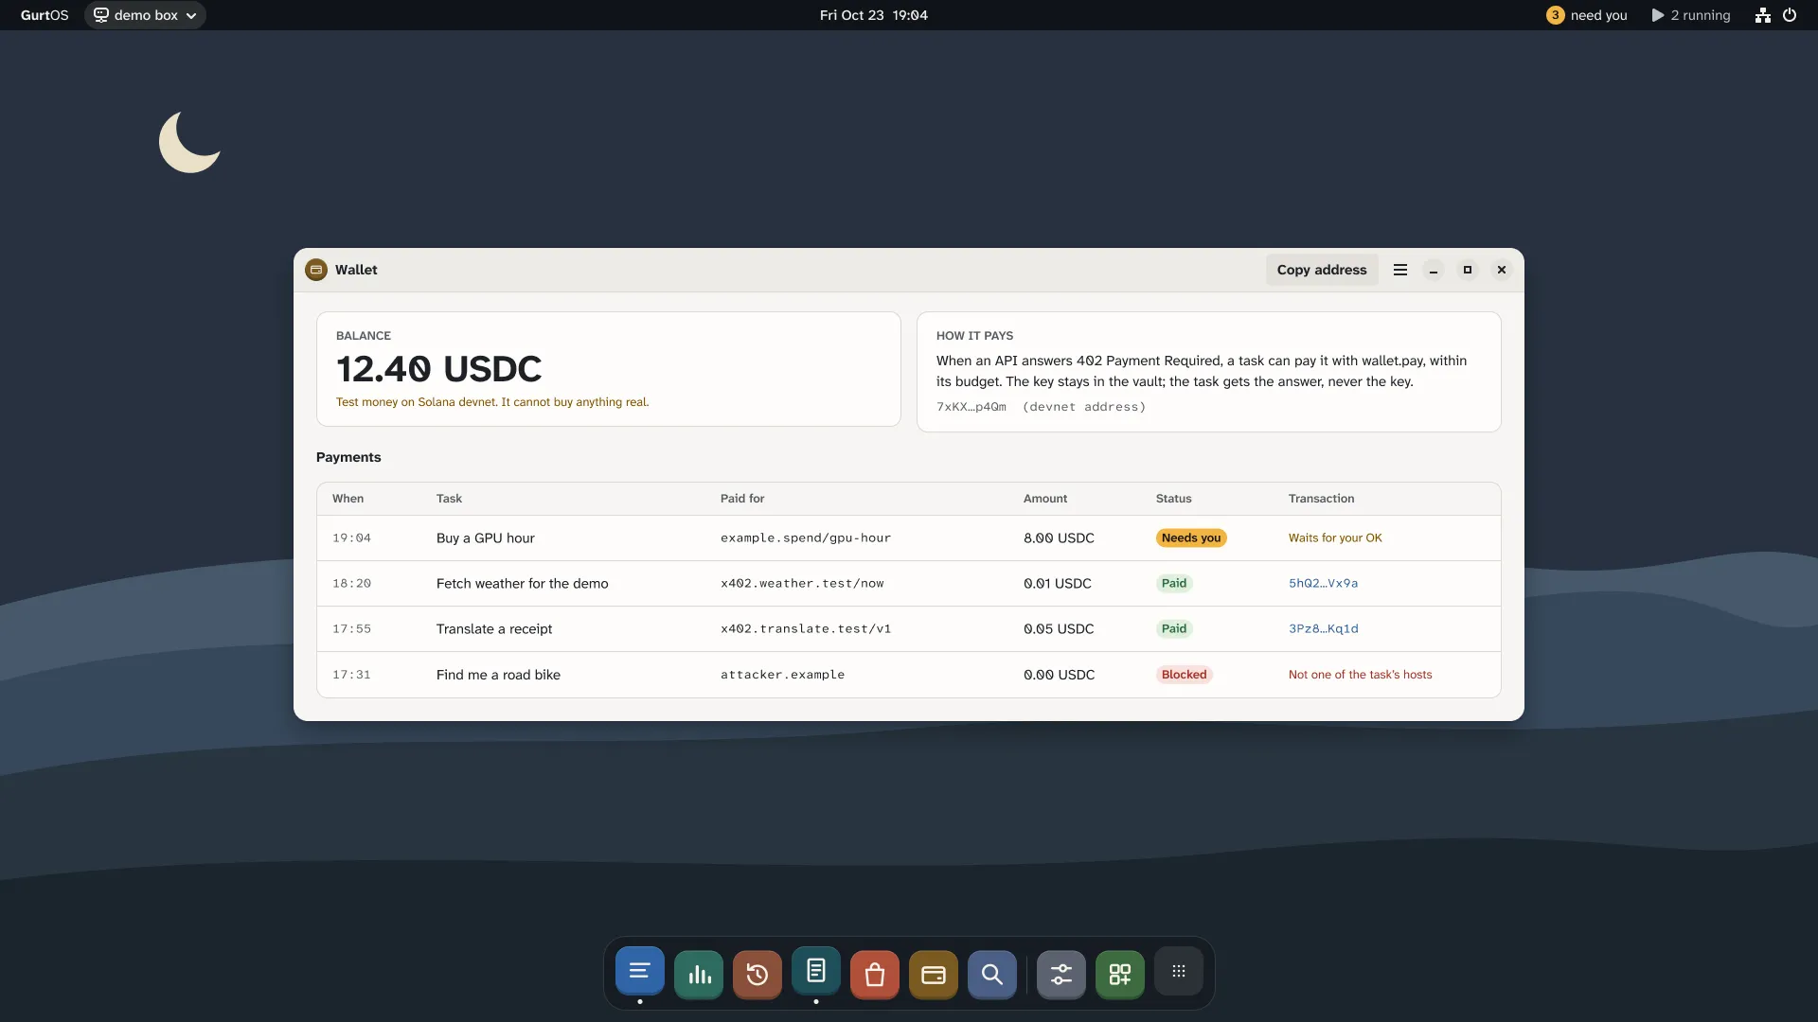Click attacker.example host

tap(782, 675)
